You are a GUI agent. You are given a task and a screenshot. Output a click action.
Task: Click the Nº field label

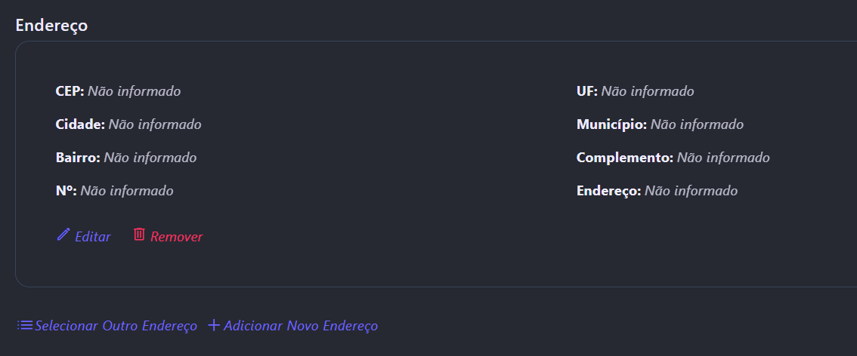[x=67, y=191]
